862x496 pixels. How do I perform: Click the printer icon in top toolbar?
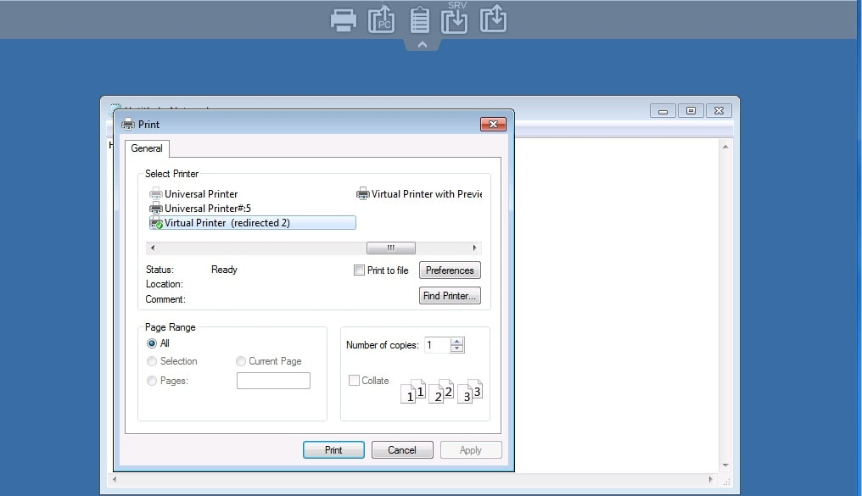click(344, 20)
